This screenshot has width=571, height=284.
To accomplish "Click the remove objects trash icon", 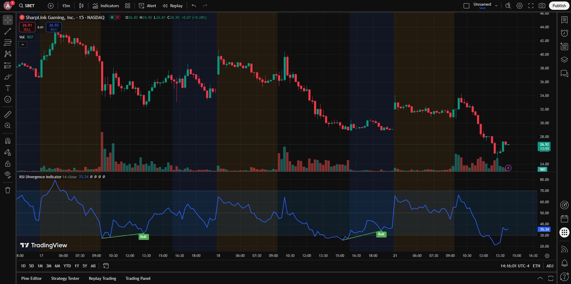I will 8,190.
